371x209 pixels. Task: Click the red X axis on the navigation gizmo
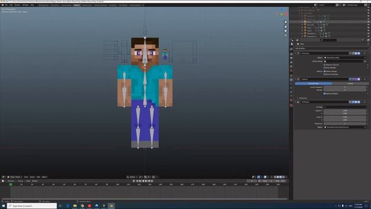coord(286,14)
